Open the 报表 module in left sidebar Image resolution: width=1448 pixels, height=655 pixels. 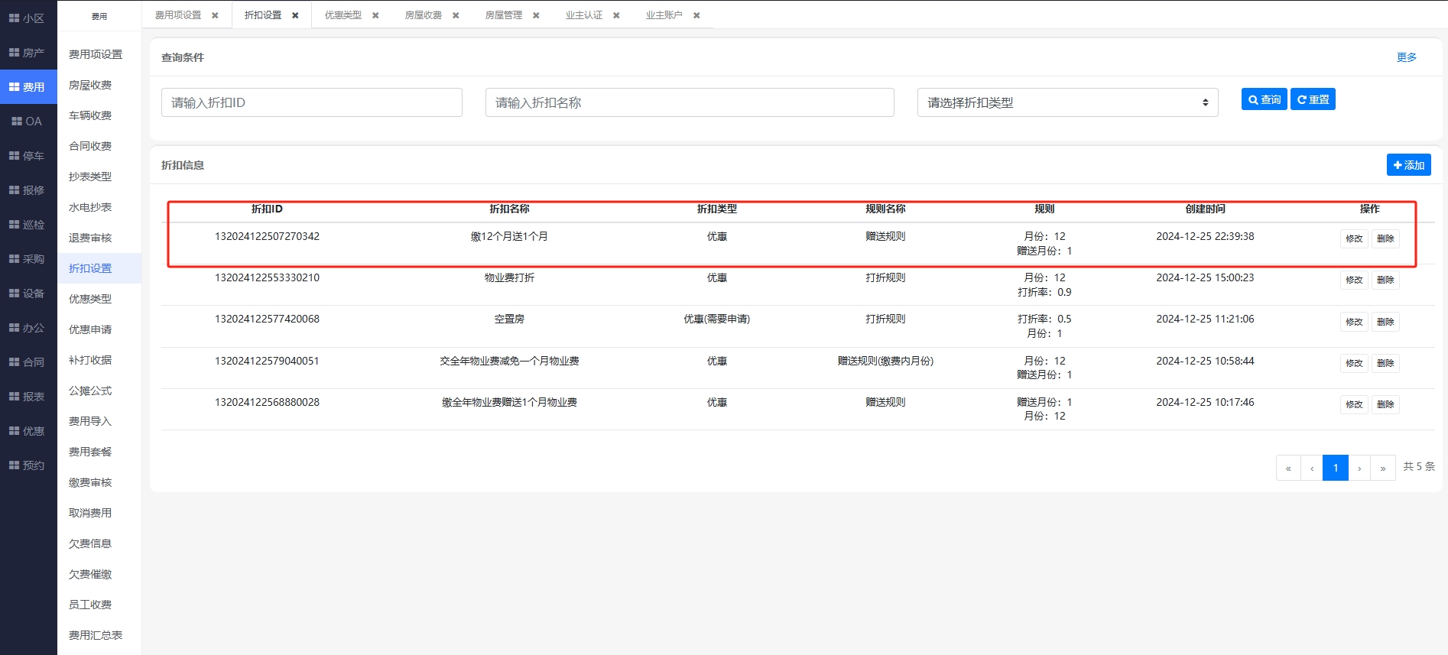(28, 397)
